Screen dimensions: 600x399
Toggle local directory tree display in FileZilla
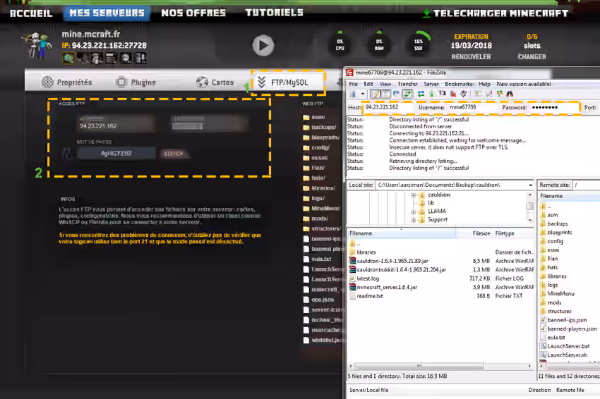[x=386, y=94]
